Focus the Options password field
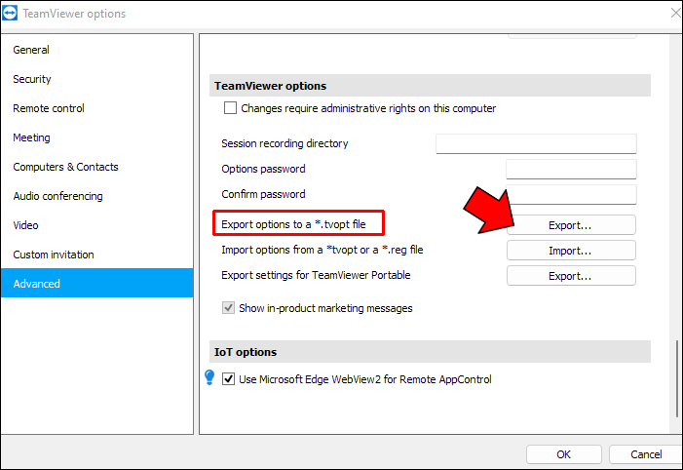The image size is (683, 470). pyautogui.click(x=570, y=170)
